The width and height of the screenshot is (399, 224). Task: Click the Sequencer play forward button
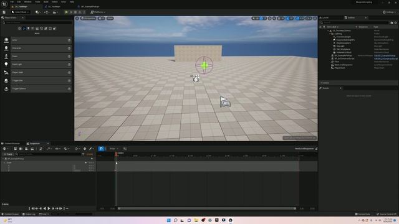49,208
